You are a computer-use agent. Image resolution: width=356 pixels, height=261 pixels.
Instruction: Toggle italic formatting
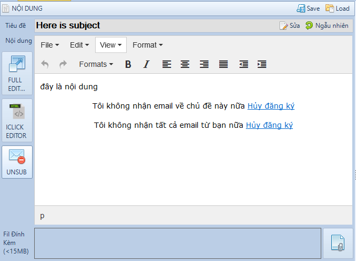[x=146, y=64]
